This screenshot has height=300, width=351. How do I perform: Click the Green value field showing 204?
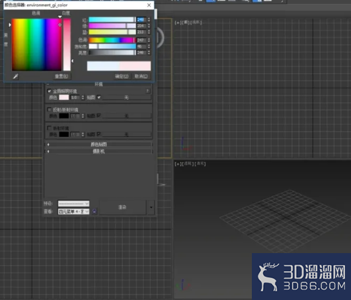pyautogui.click(x=141, y=26)
